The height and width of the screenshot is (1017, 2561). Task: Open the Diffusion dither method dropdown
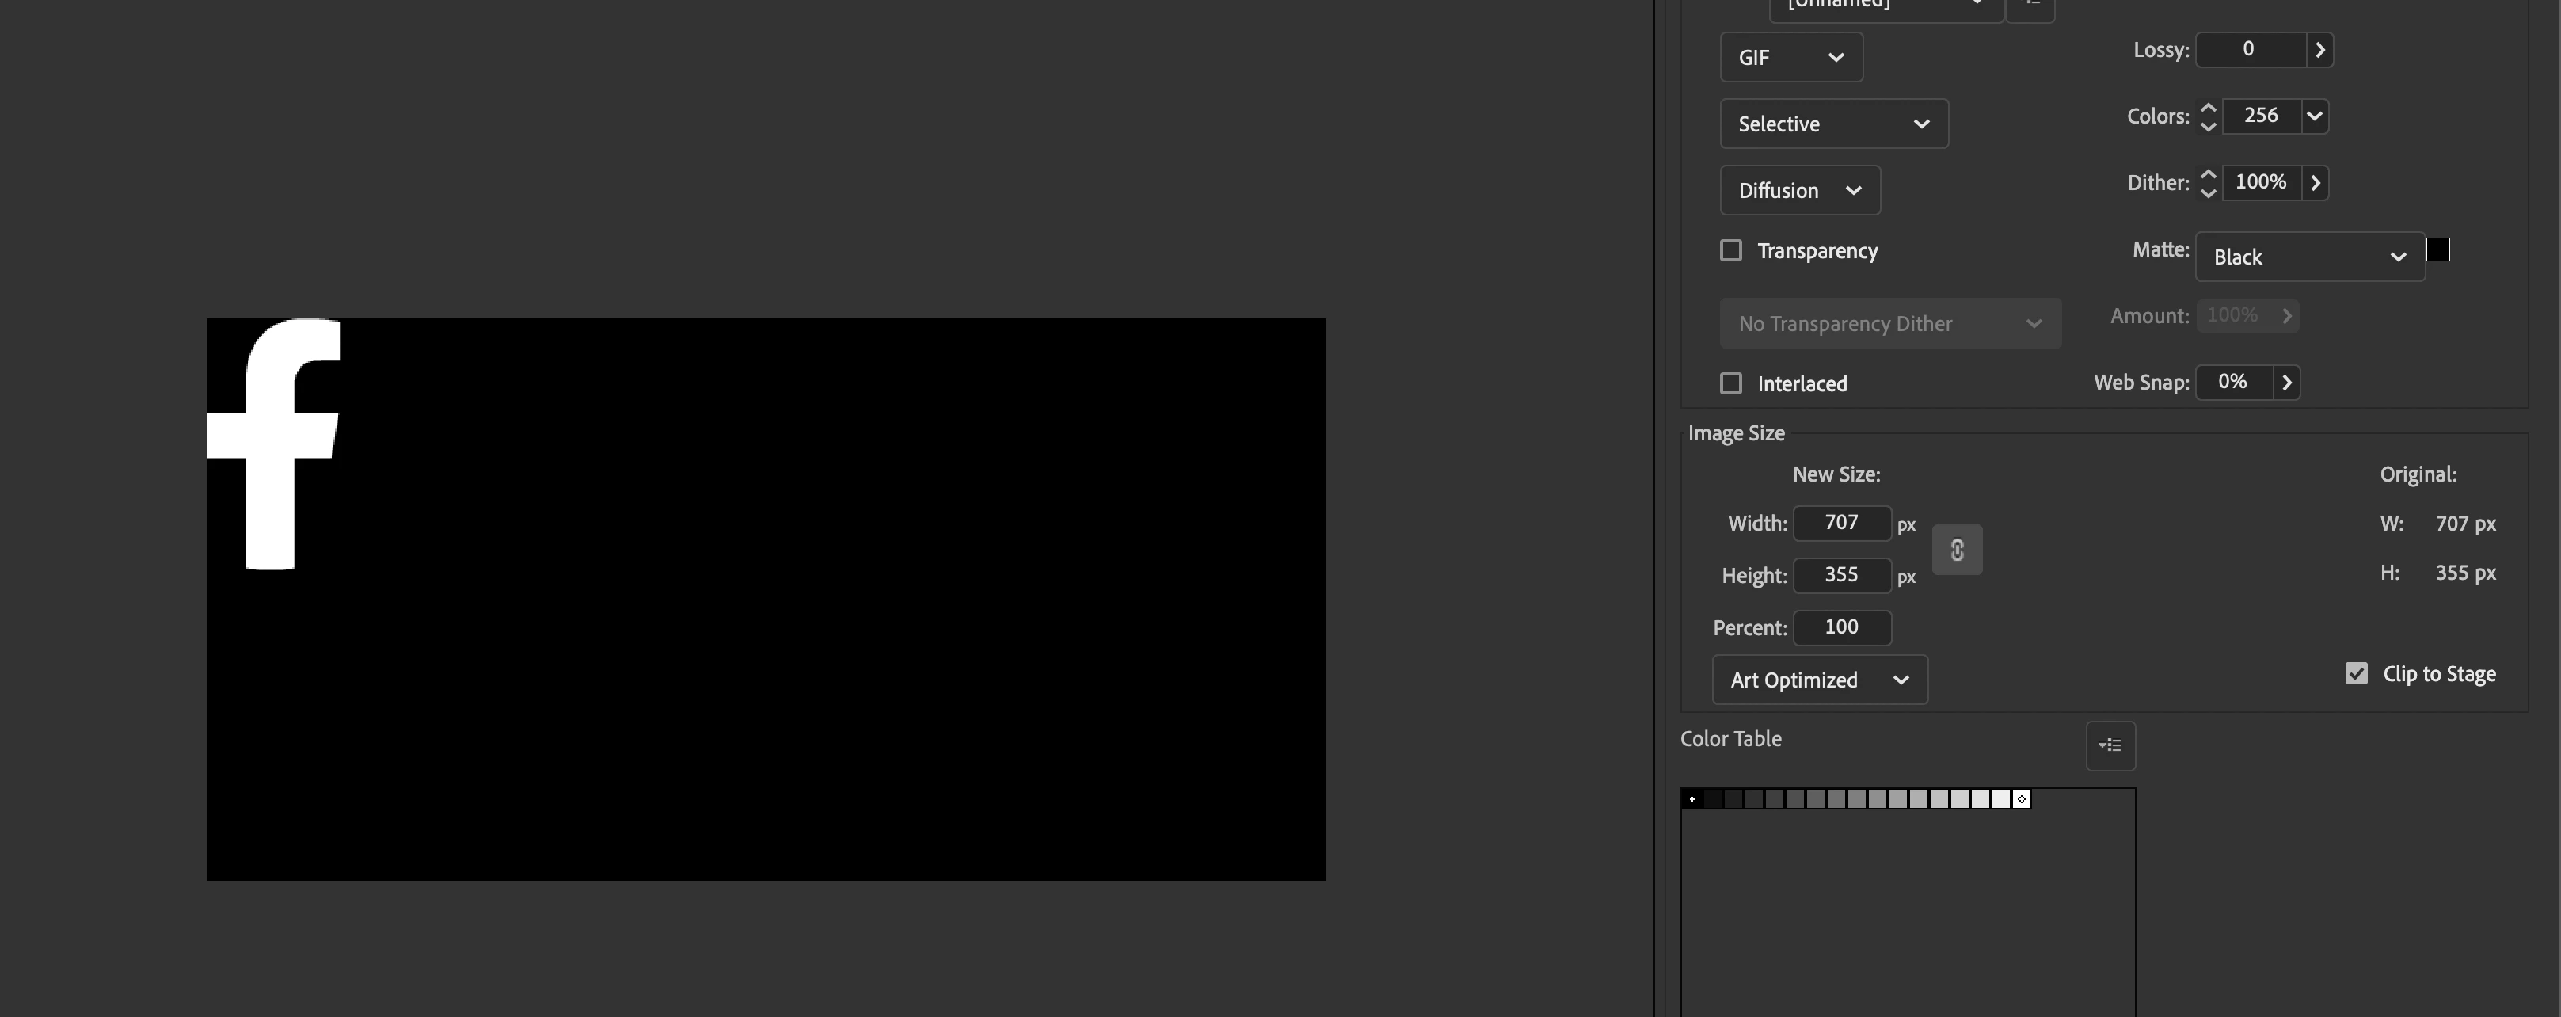point(1799,191)
